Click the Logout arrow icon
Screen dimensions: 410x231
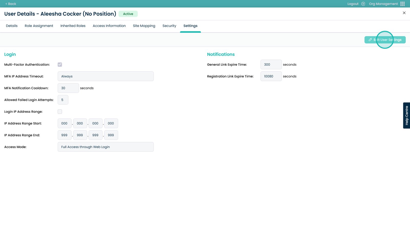[x=363, y=4]
